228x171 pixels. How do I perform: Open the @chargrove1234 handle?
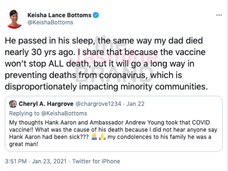click(x=98, y=104)
